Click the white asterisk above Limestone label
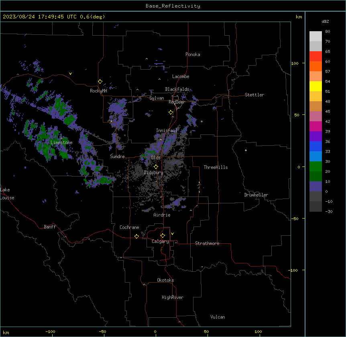 [61, 138]
